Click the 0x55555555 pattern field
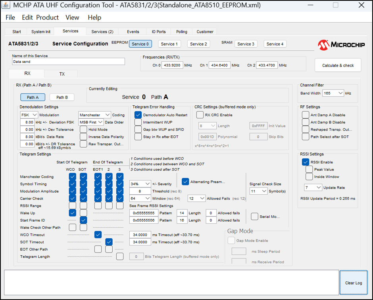The width and height of the screenshot is (373, 300). pos(144,213)
